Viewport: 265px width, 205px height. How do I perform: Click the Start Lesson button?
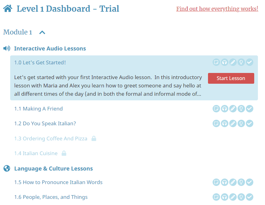point(231,78)
